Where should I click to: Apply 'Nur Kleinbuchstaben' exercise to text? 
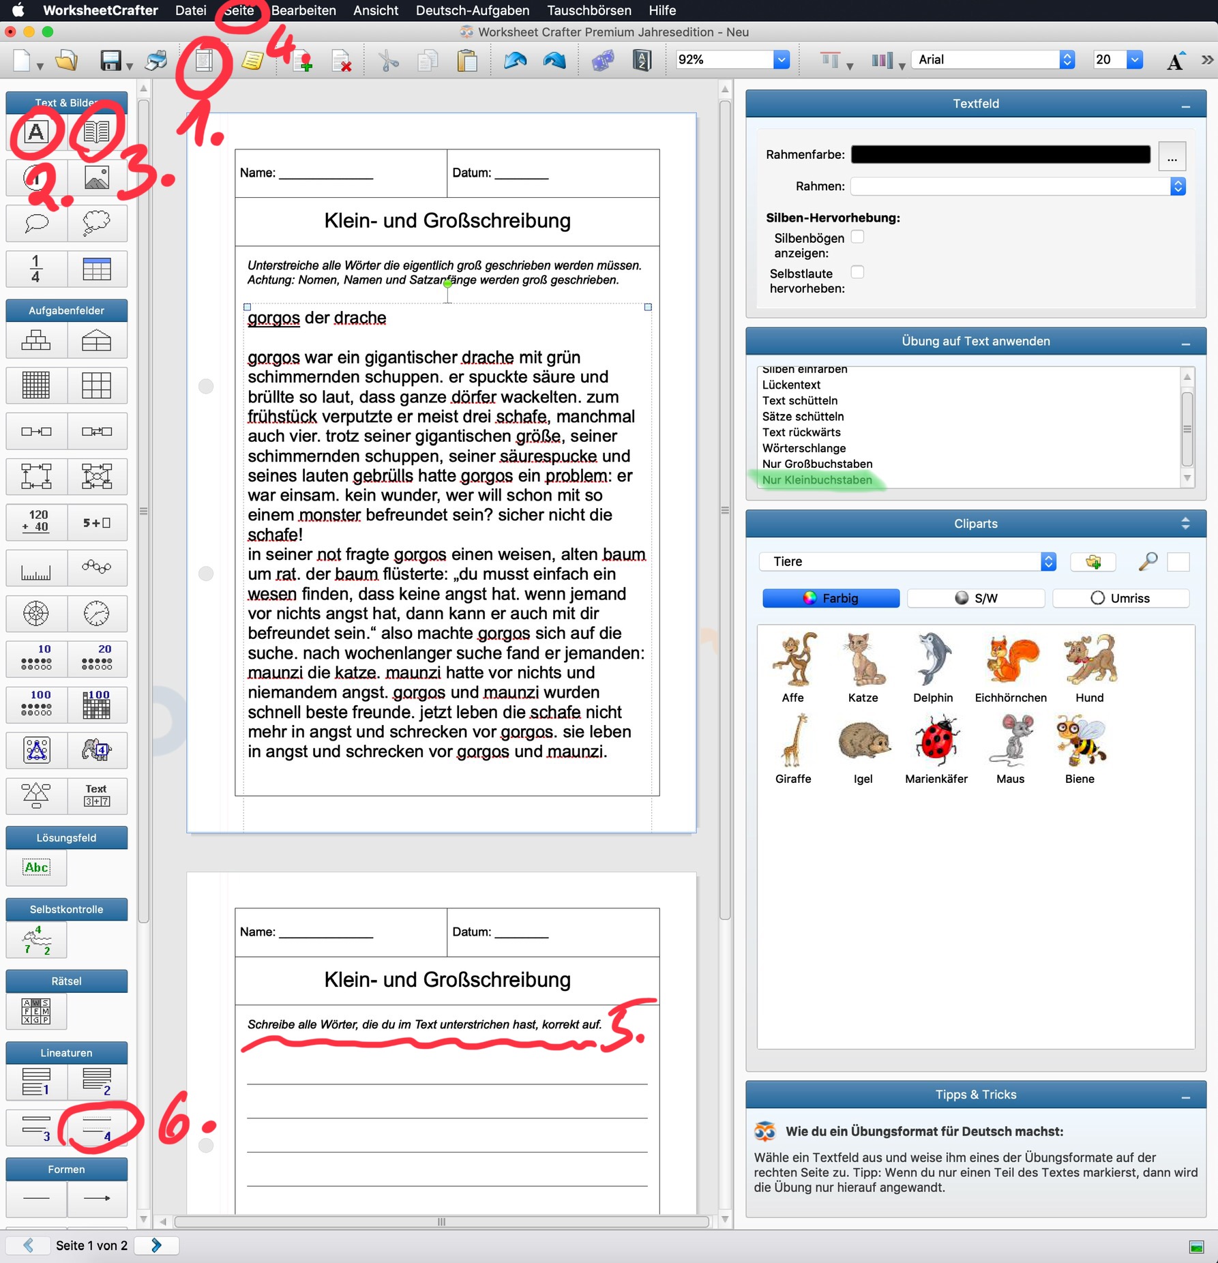[x=816, y=479]
